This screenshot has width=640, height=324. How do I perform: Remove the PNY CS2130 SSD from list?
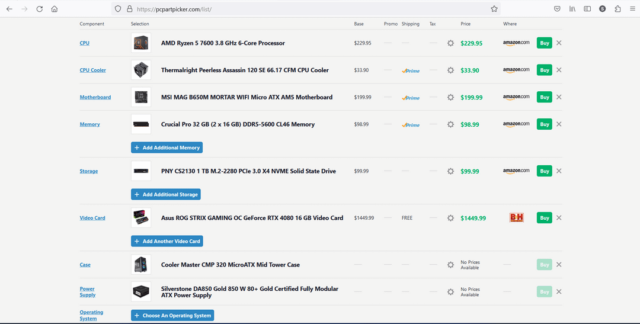click(559, 171)
